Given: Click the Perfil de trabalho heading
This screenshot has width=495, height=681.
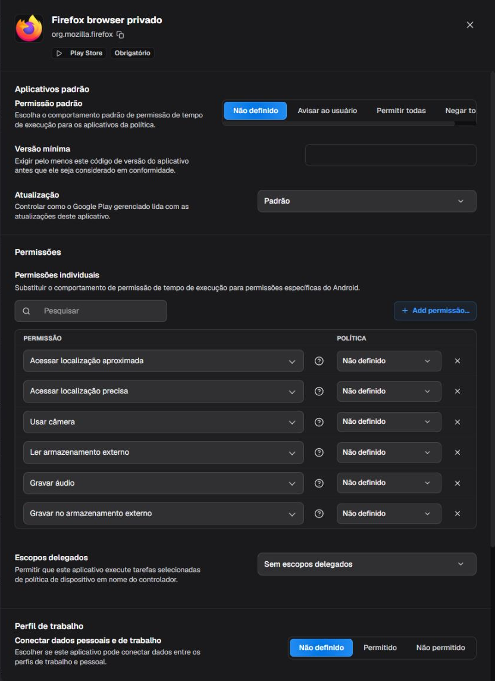Looking at the screenshot, I should click(x=49, y=626).
